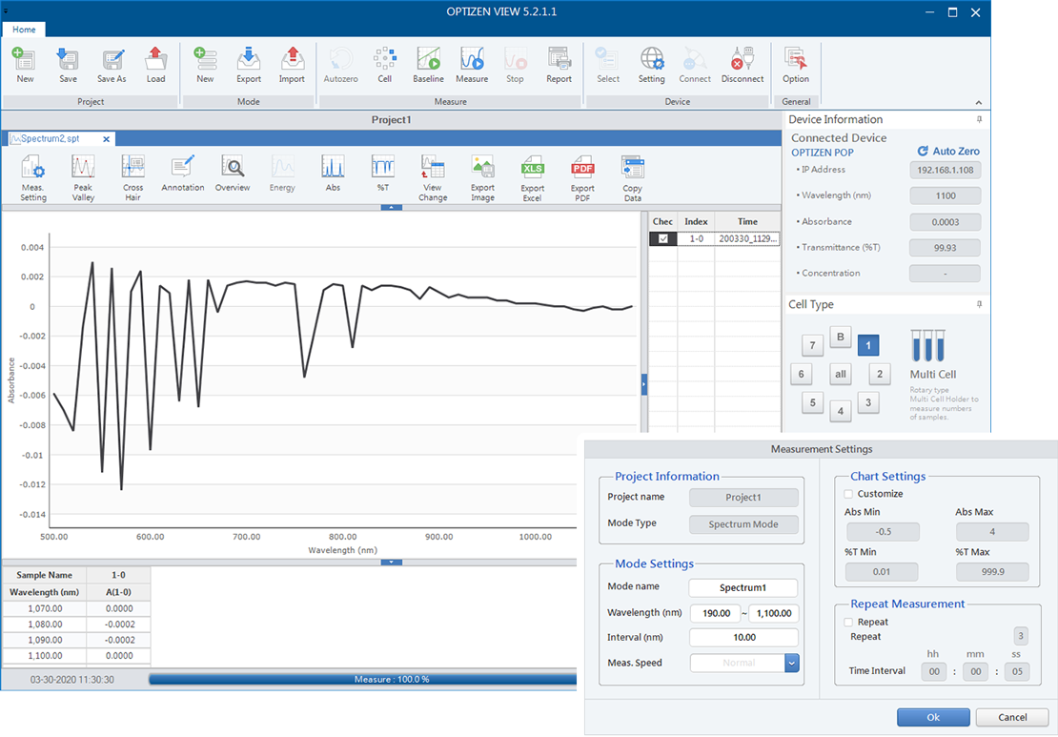
Task: Choose the all cells button
Action: coord(840,374)
